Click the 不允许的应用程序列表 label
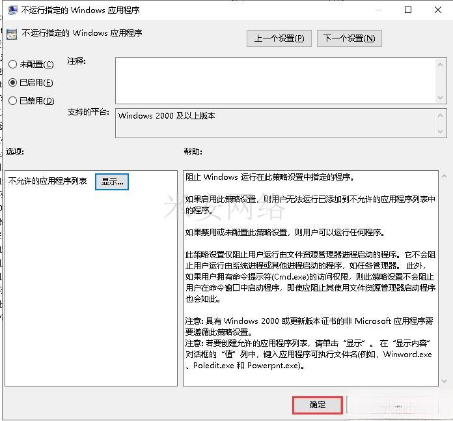Screen dimensions: 453x421 point(48,181)
